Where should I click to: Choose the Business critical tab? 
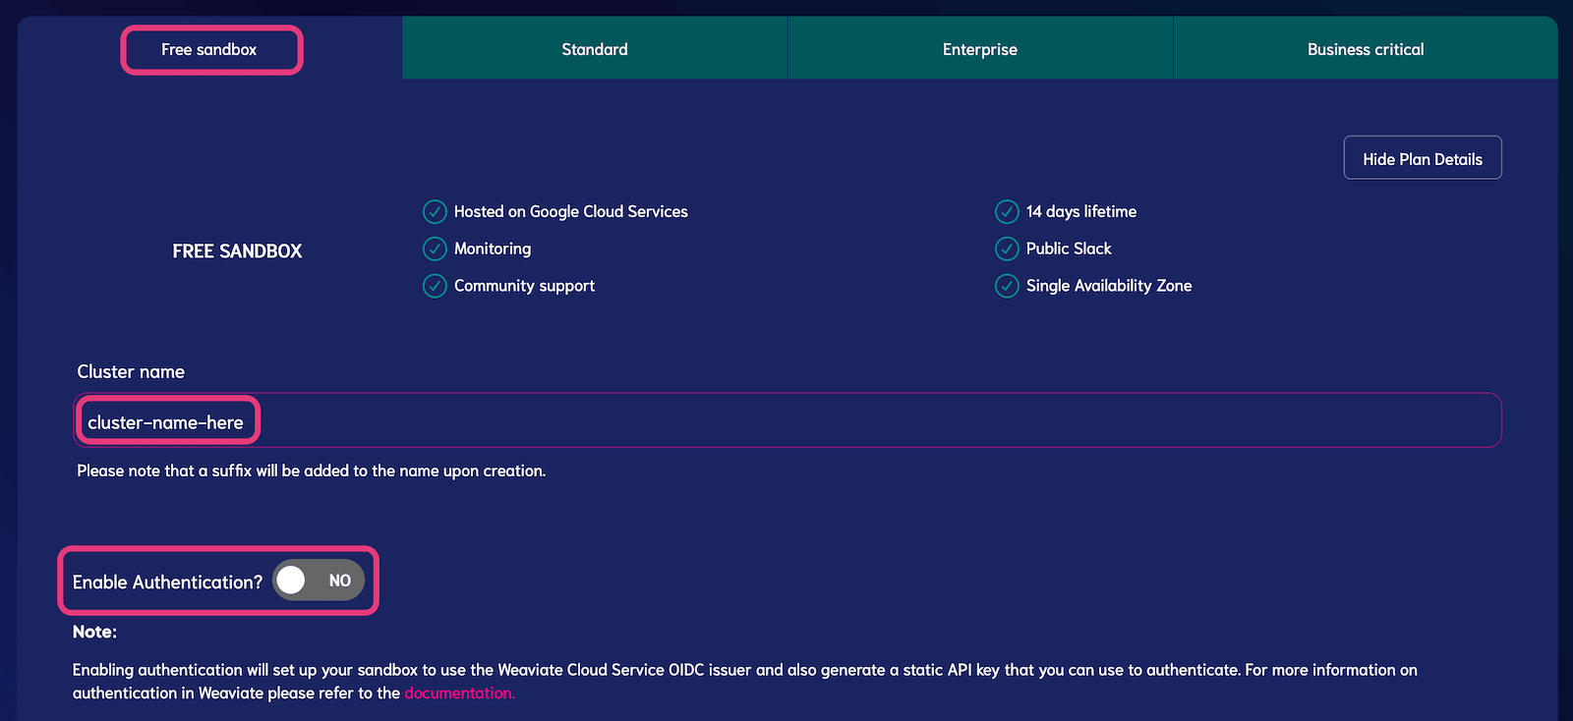1365,49
